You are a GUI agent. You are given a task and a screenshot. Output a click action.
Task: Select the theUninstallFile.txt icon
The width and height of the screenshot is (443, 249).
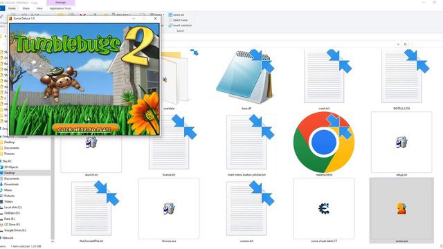pos(91,209)
